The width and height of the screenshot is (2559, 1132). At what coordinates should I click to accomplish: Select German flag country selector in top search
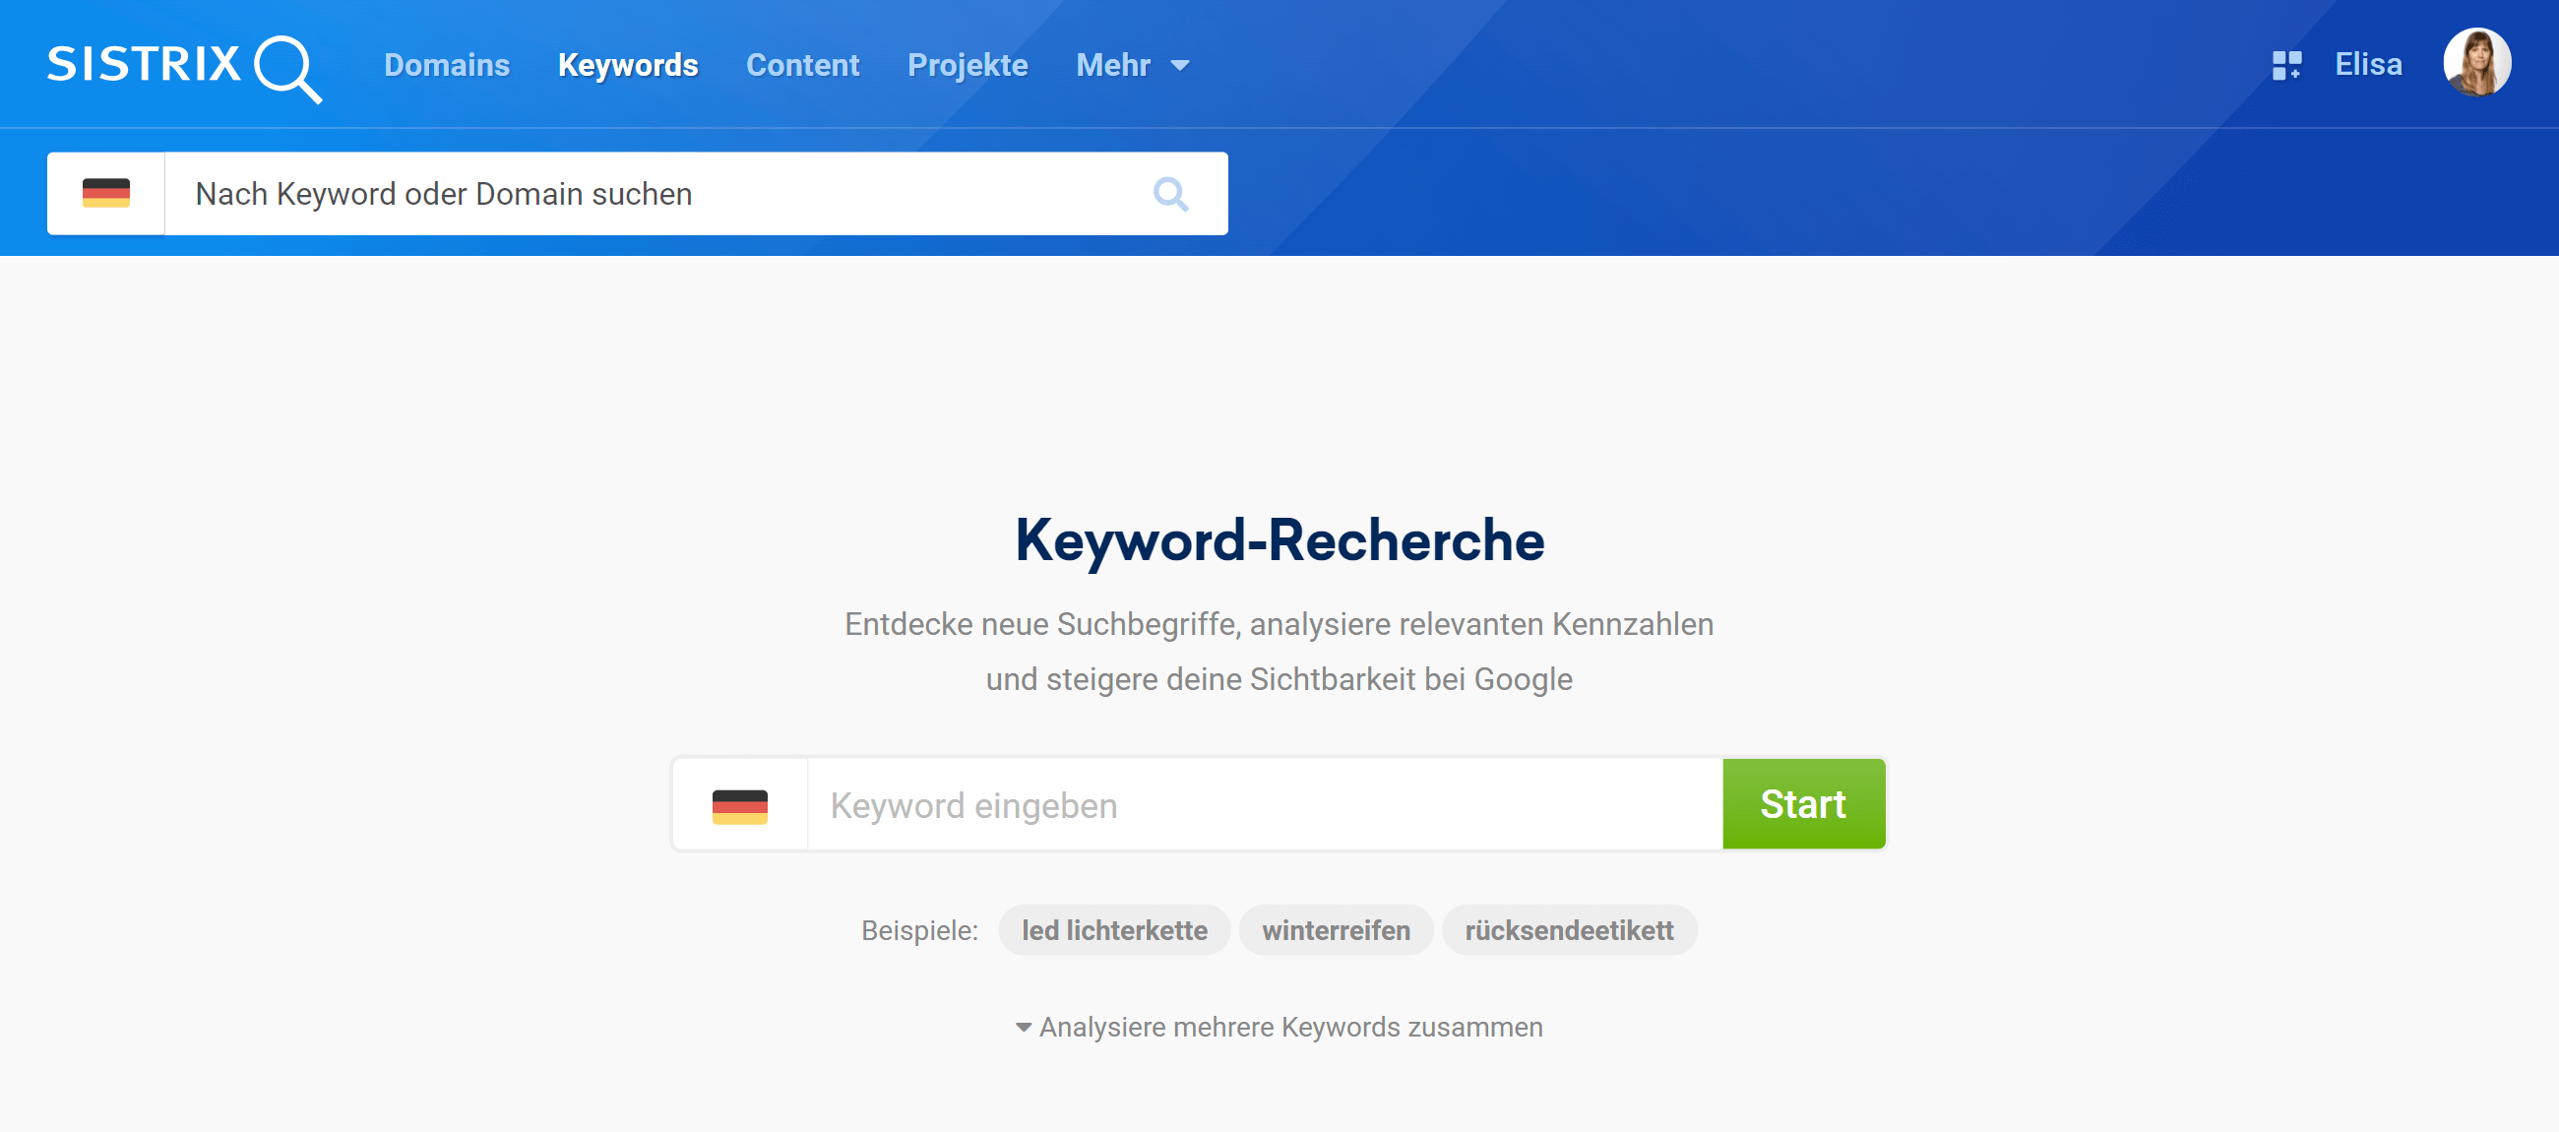[106, 194]
